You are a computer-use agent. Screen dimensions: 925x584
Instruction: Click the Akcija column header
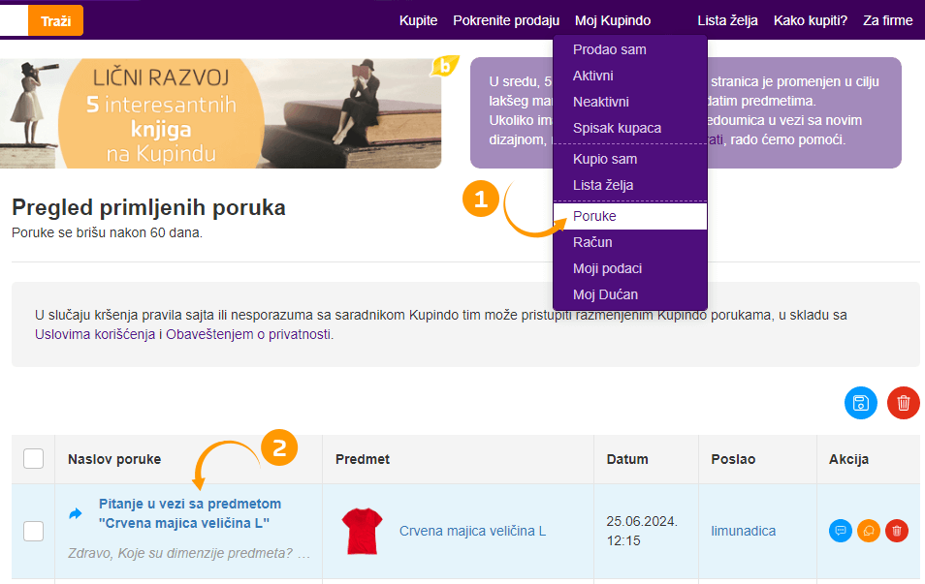848,459
